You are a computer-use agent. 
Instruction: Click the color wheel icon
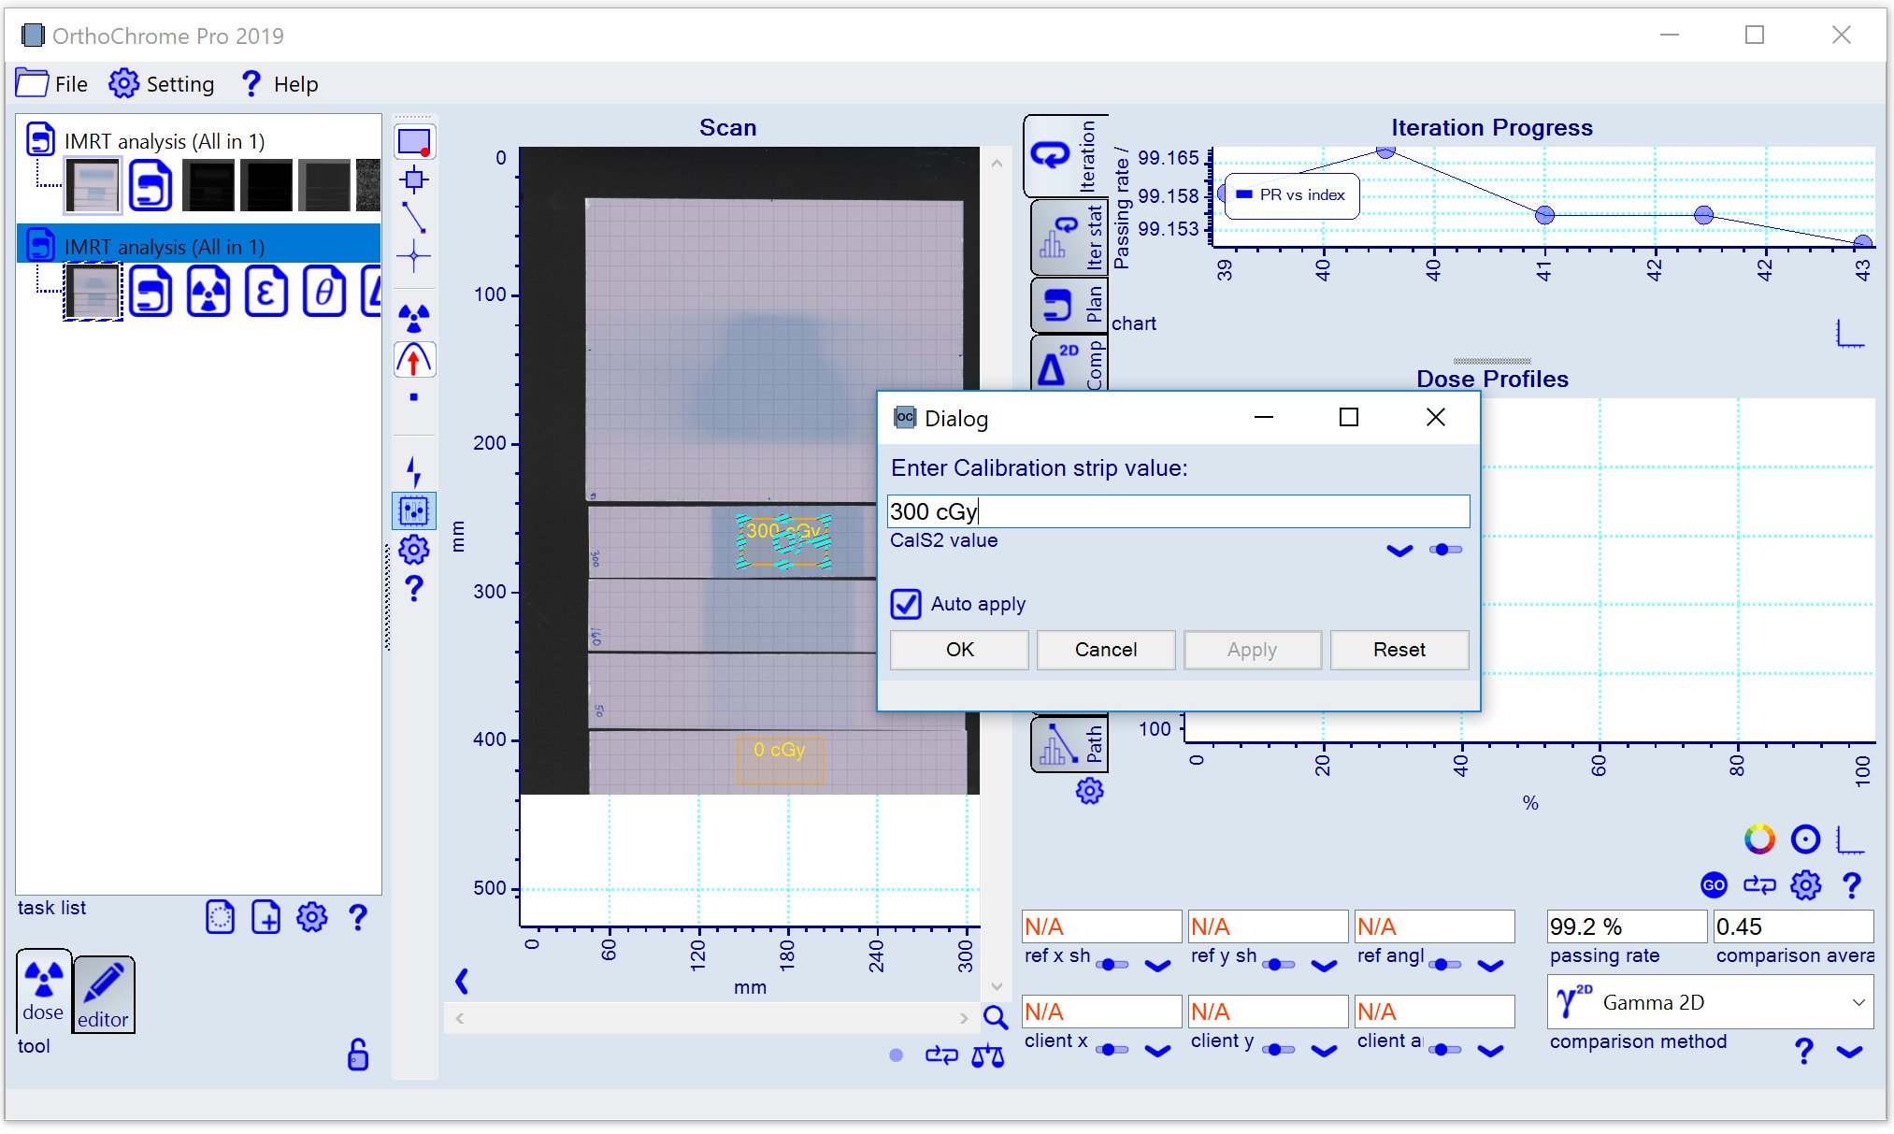click(x=1758, y=839)
